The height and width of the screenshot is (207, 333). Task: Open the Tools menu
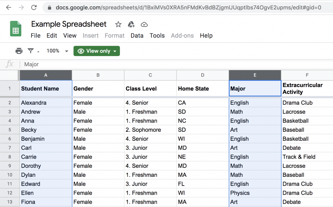click(x=157, y=36)
